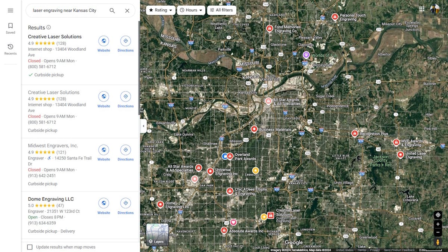Image resolution: width=448 pixels, height=252 pixels.
Task: Select Personal Touch Engraving map pin
Action: [x=335, y=17]
